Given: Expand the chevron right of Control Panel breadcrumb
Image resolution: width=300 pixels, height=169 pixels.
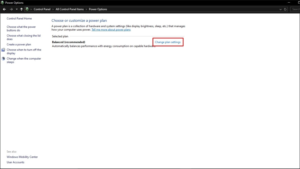Looking at the screenshot, I should click(53, 9).
